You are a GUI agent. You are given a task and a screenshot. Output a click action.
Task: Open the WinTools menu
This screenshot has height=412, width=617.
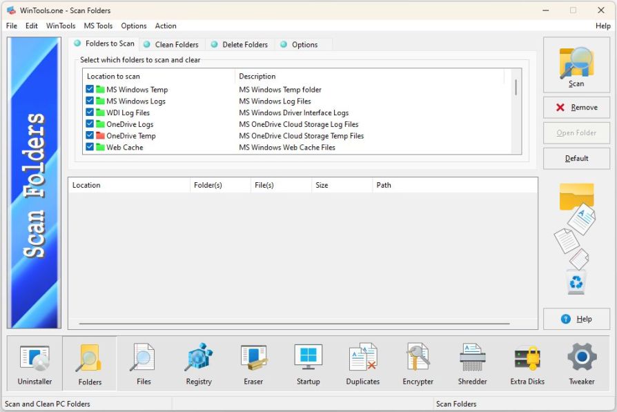pos(61,26)
